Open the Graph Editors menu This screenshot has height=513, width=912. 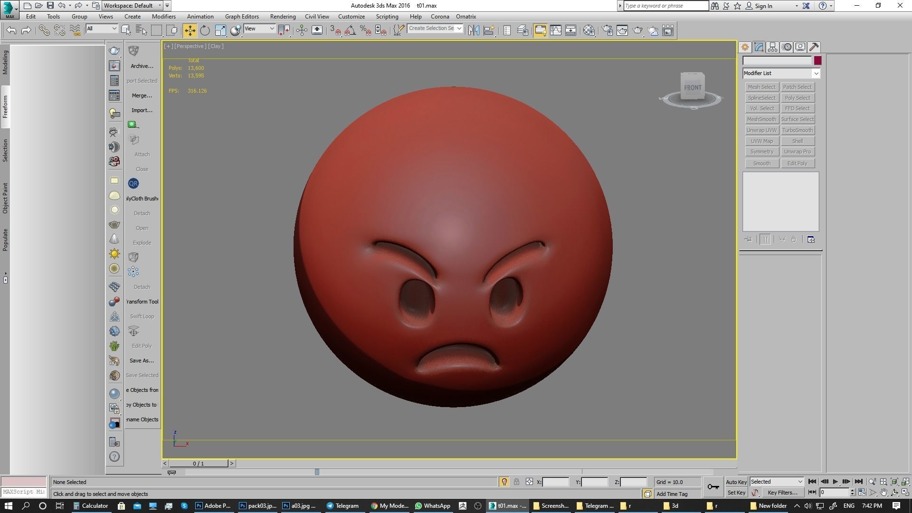pyautogui.click(x=242, y=17)
